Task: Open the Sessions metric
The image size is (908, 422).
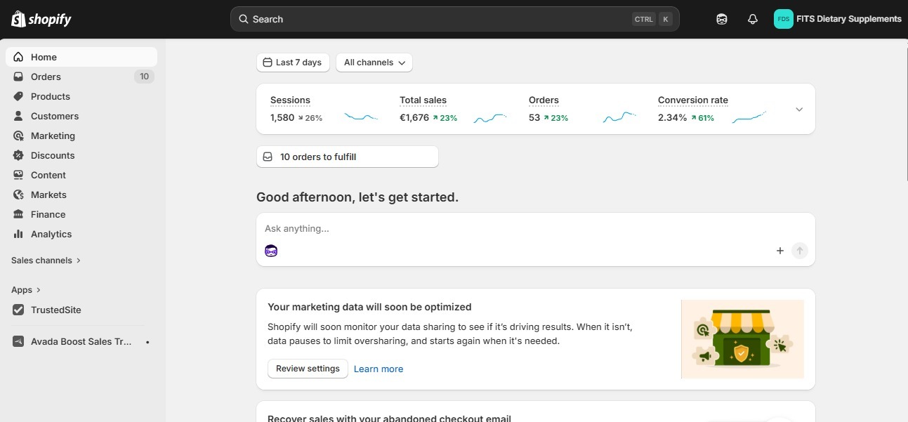Action: (x=290, y=100)
